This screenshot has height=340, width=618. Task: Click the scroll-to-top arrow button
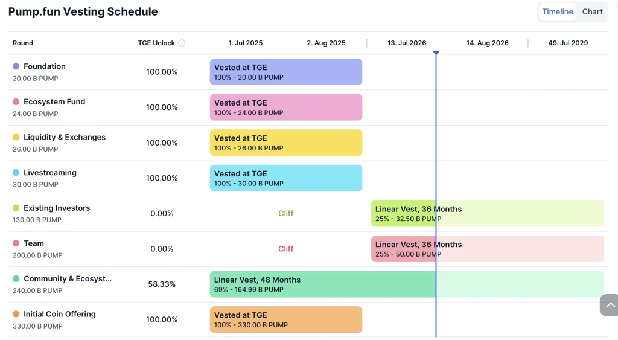pos(610,305)
